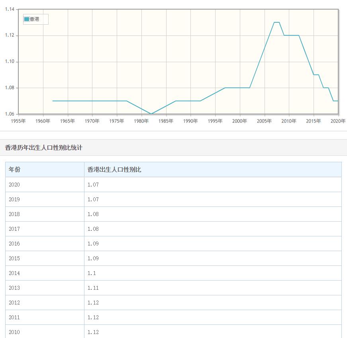Click the 1985年 x-axis label
Image resolution: width=347 pixels, height=338 pixels.
pyautogui.click(x=166, y=121)
